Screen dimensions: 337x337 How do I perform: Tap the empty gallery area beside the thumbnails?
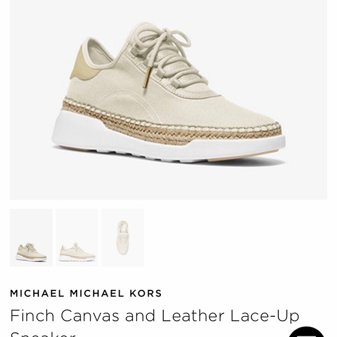(235, 238)
